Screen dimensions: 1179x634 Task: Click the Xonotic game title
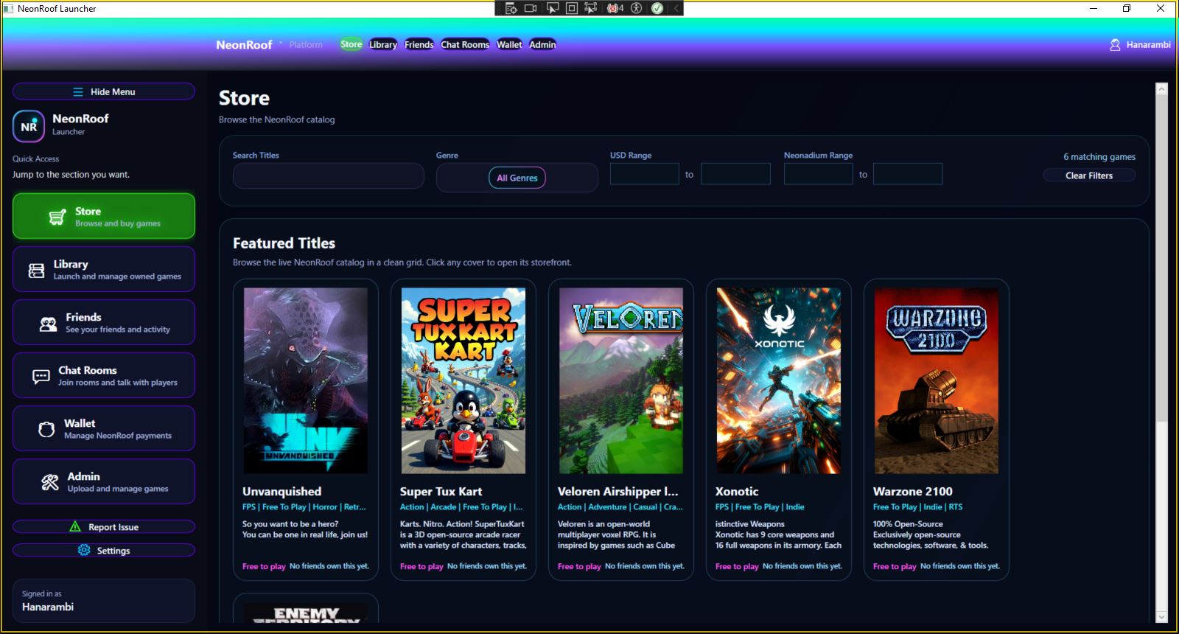point(737,492)
